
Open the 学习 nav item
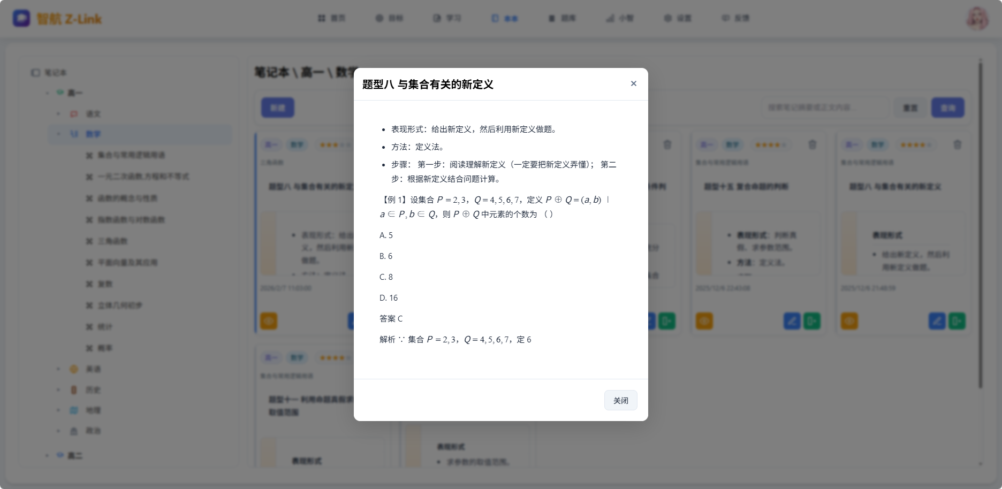point(447,18)
